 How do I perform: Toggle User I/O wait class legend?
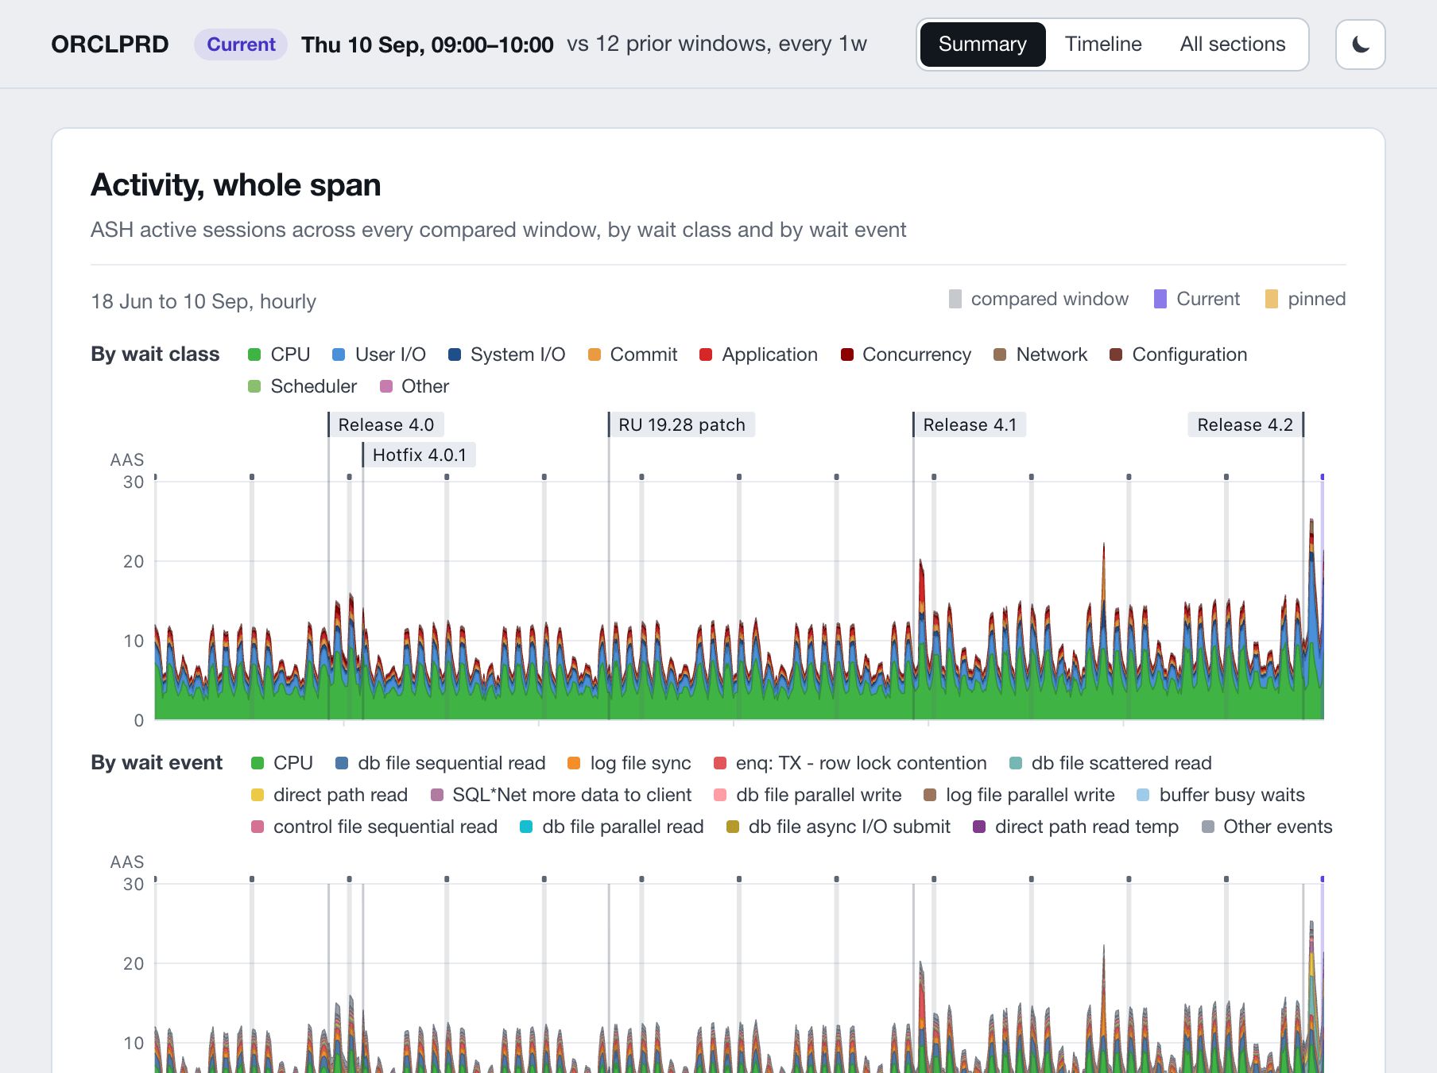pos(379,354)
